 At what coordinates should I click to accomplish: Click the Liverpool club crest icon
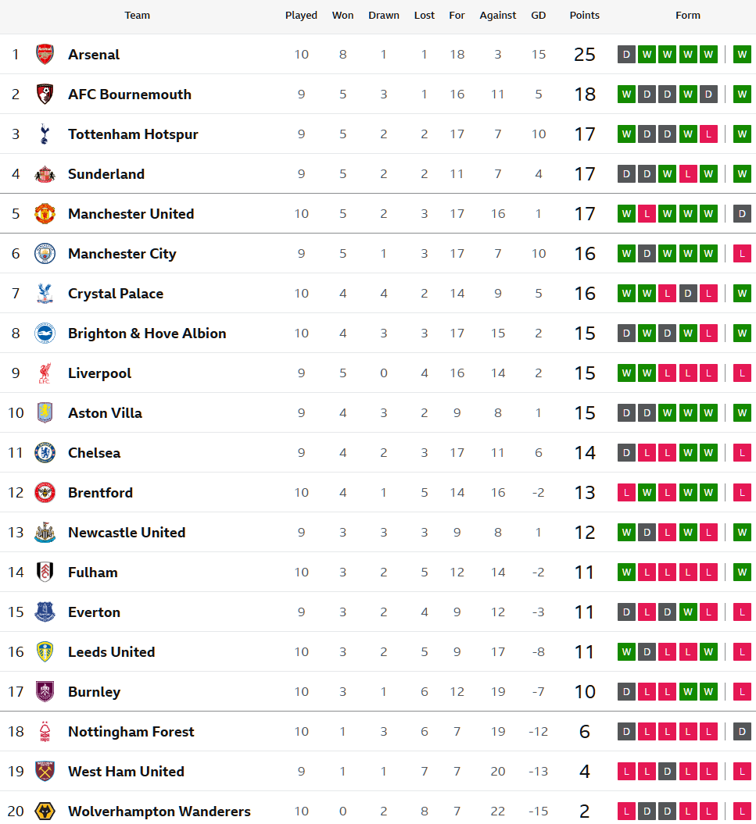pos(45,373)
